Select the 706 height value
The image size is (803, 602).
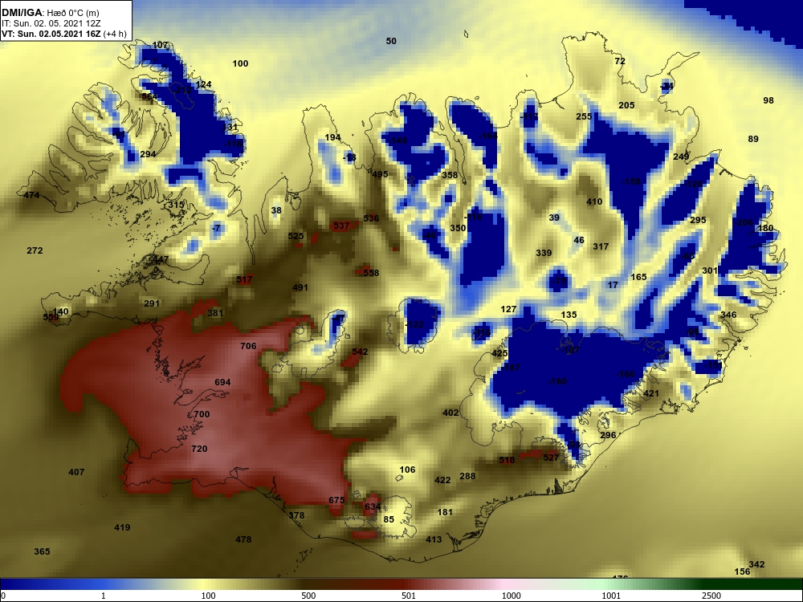click(x=248, y=347)
